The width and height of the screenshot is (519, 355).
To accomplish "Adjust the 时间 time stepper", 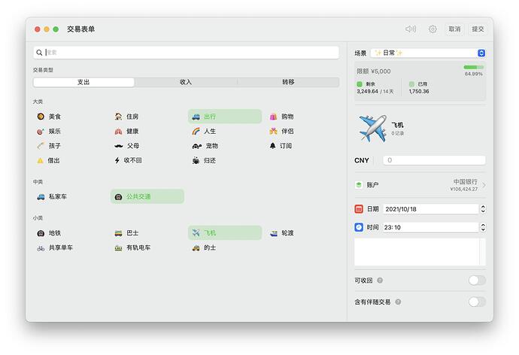I will coord(482,227).
